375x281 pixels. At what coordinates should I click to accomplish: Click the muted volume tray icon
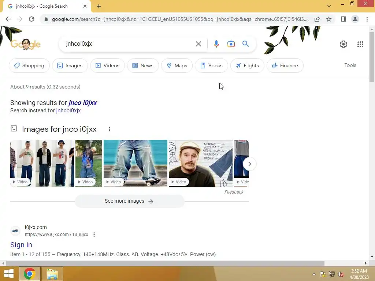click(x=341, y=274)
